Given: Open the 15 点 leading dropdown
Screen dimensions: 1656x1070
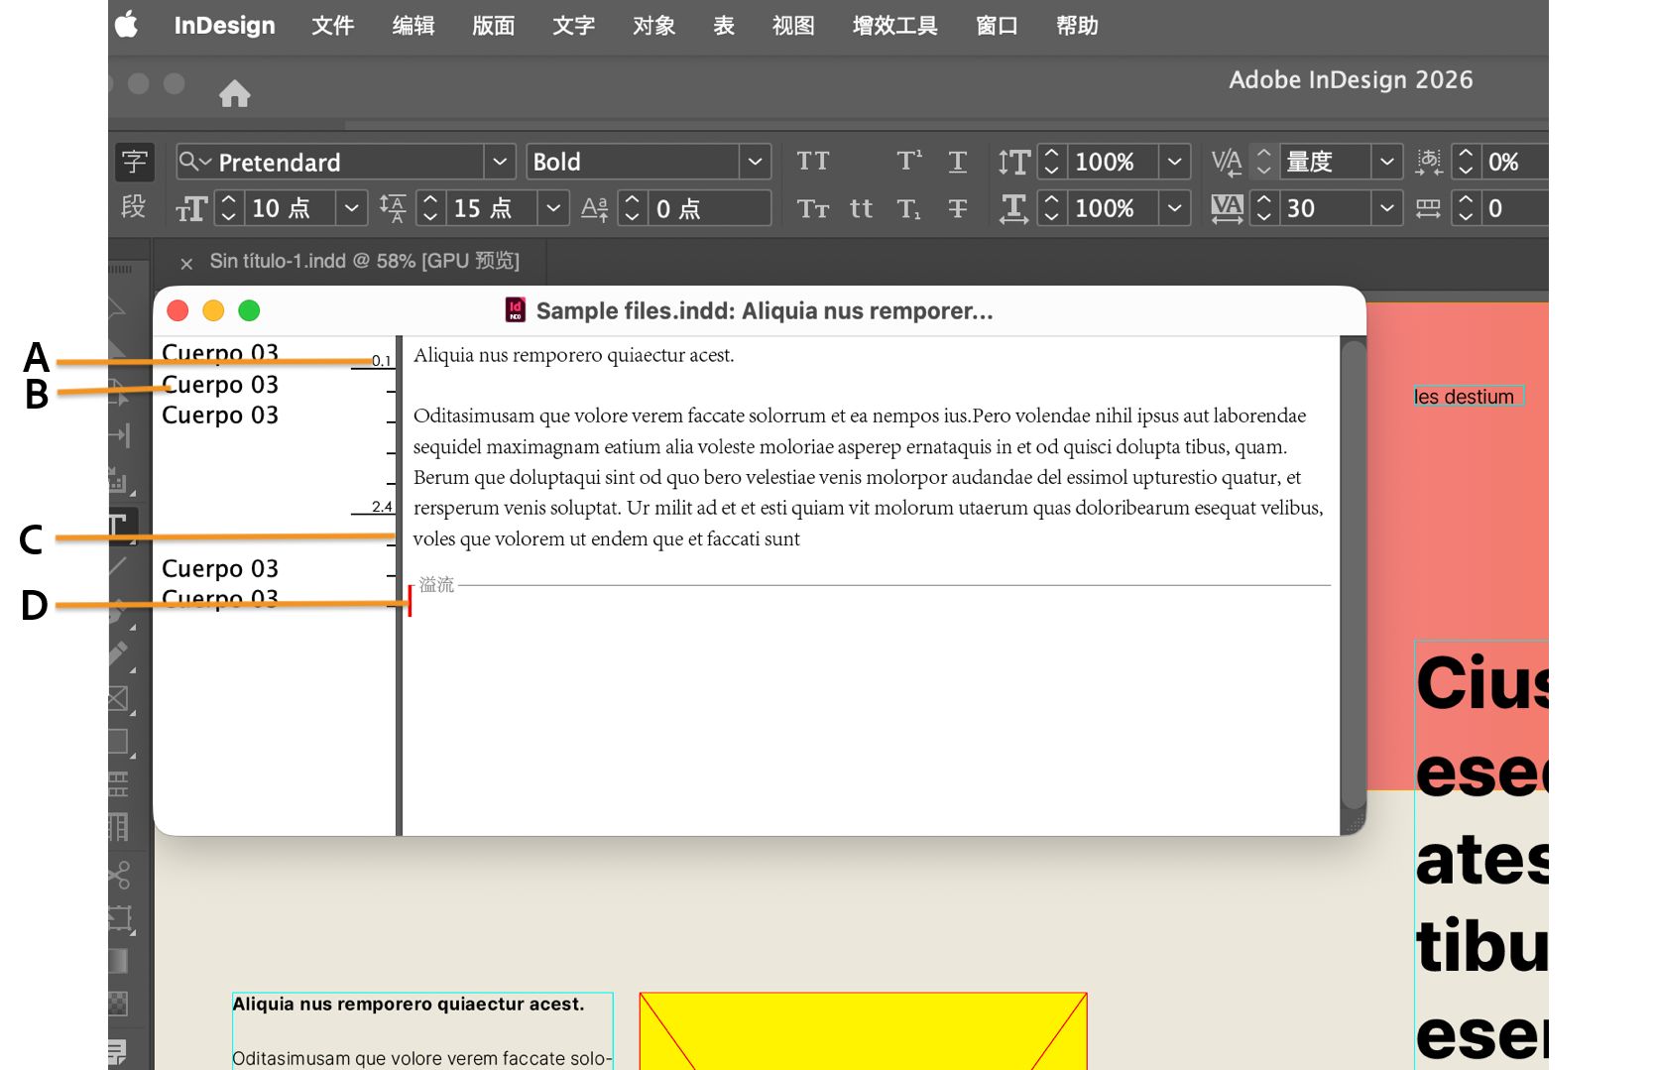Looking at the screenshot, I should click(553, 208).
